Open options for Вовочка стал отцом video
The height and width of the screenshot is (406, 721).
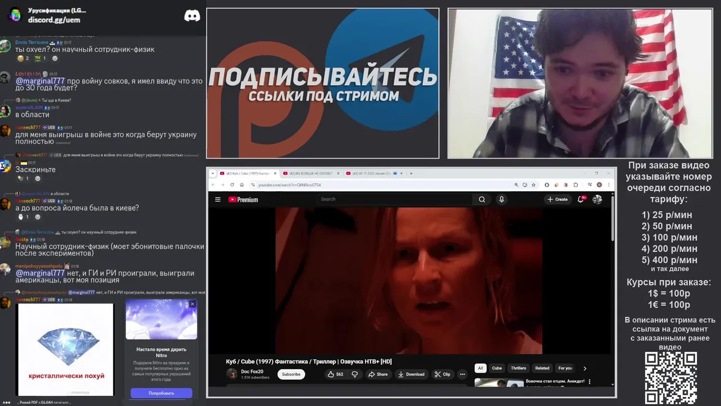590,382
